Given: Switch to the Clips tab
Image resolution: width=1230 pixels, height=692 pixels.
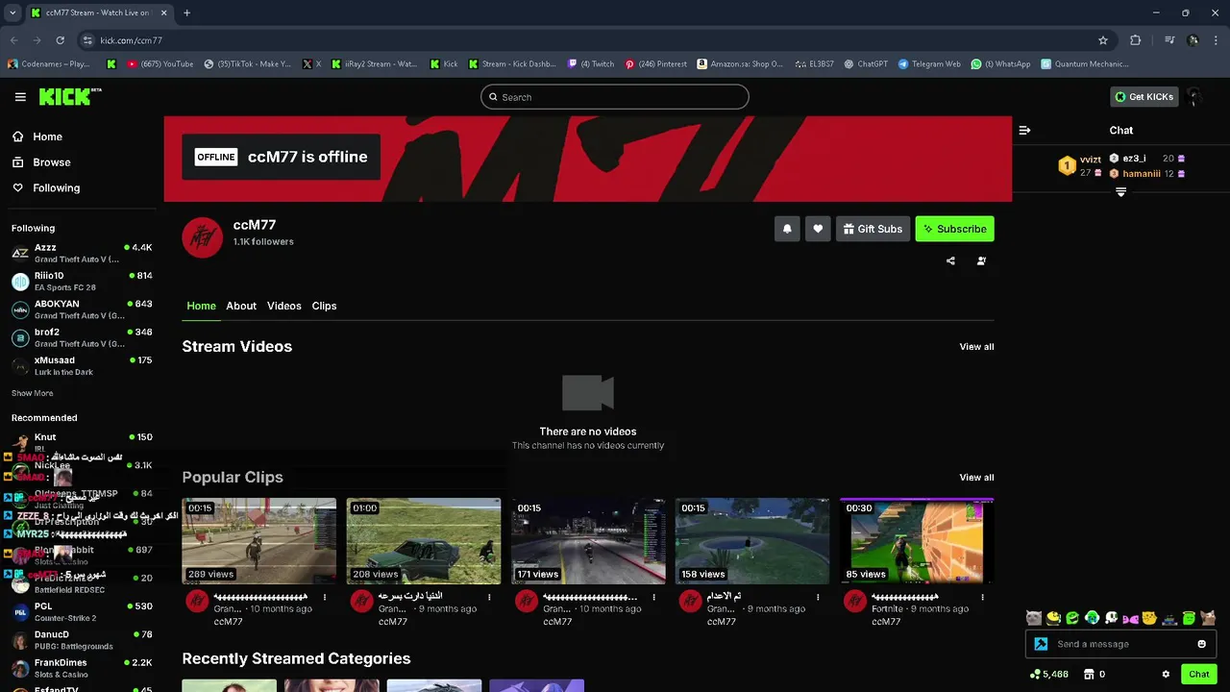Looking at the screenshot, I should click(x=324, y=306).
